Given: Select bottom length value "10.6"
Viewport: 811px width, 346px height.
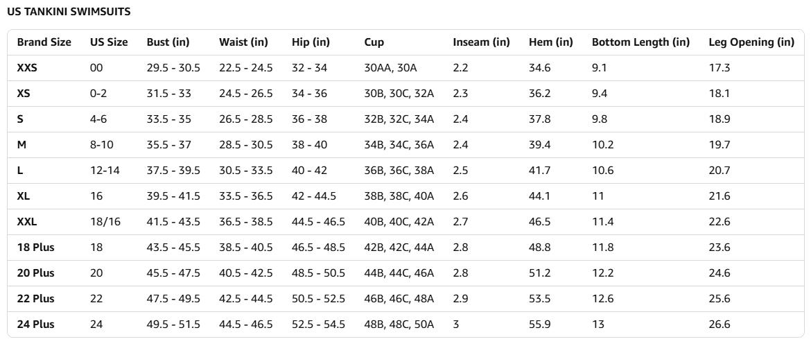Looking at the screenshot, I should coord(602,171).
